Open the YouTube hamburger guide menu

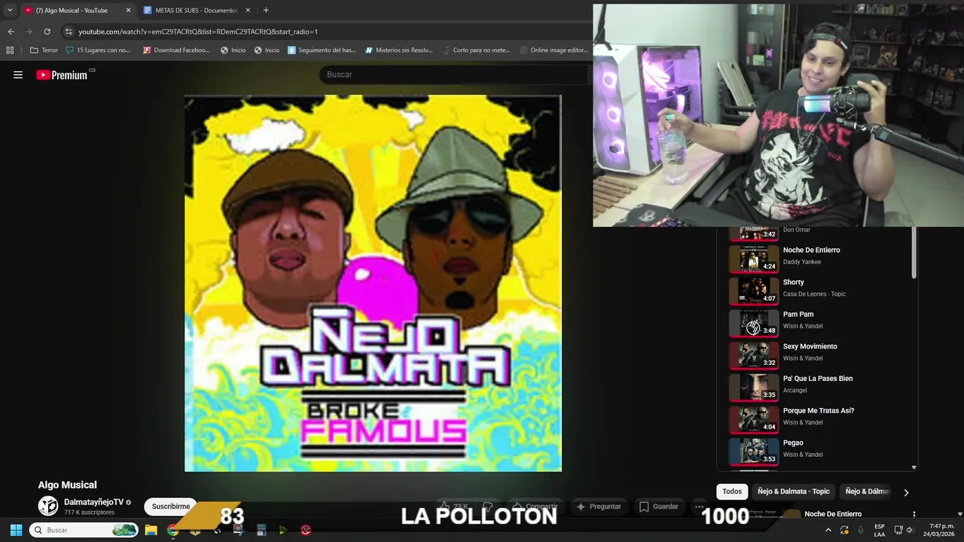coord(18,75)
